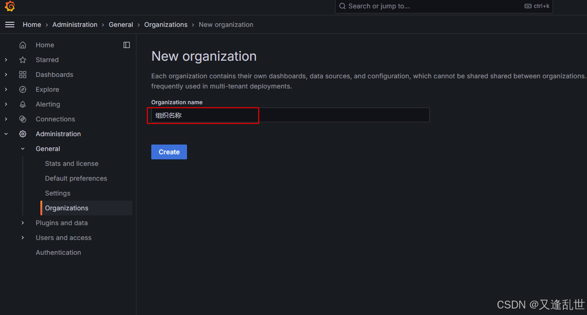The width and height of the screenshot is (587, 315).
Task: Undock the menu using the panel icon
Action: pyautogui.click(x=127, y=45)
